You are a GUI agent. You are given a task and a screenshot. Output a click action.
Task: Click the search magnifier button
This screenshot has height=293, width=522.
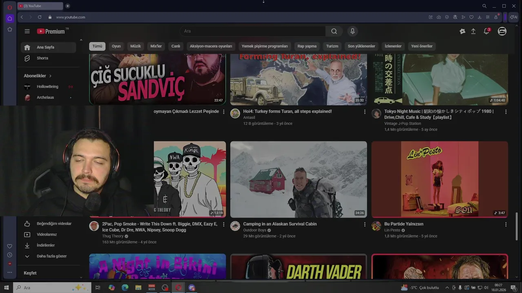(x=334, y=31)
